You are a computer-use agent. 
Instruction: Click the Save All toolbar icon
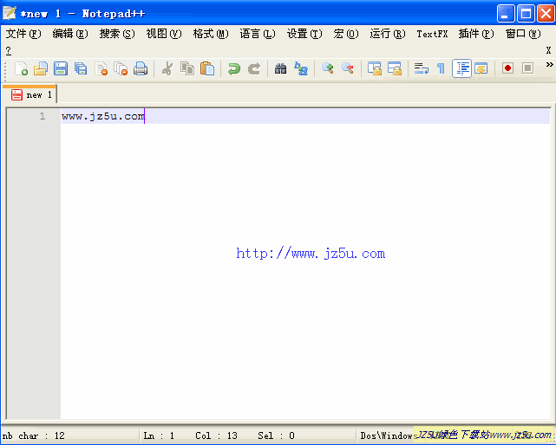coord(81,68)
